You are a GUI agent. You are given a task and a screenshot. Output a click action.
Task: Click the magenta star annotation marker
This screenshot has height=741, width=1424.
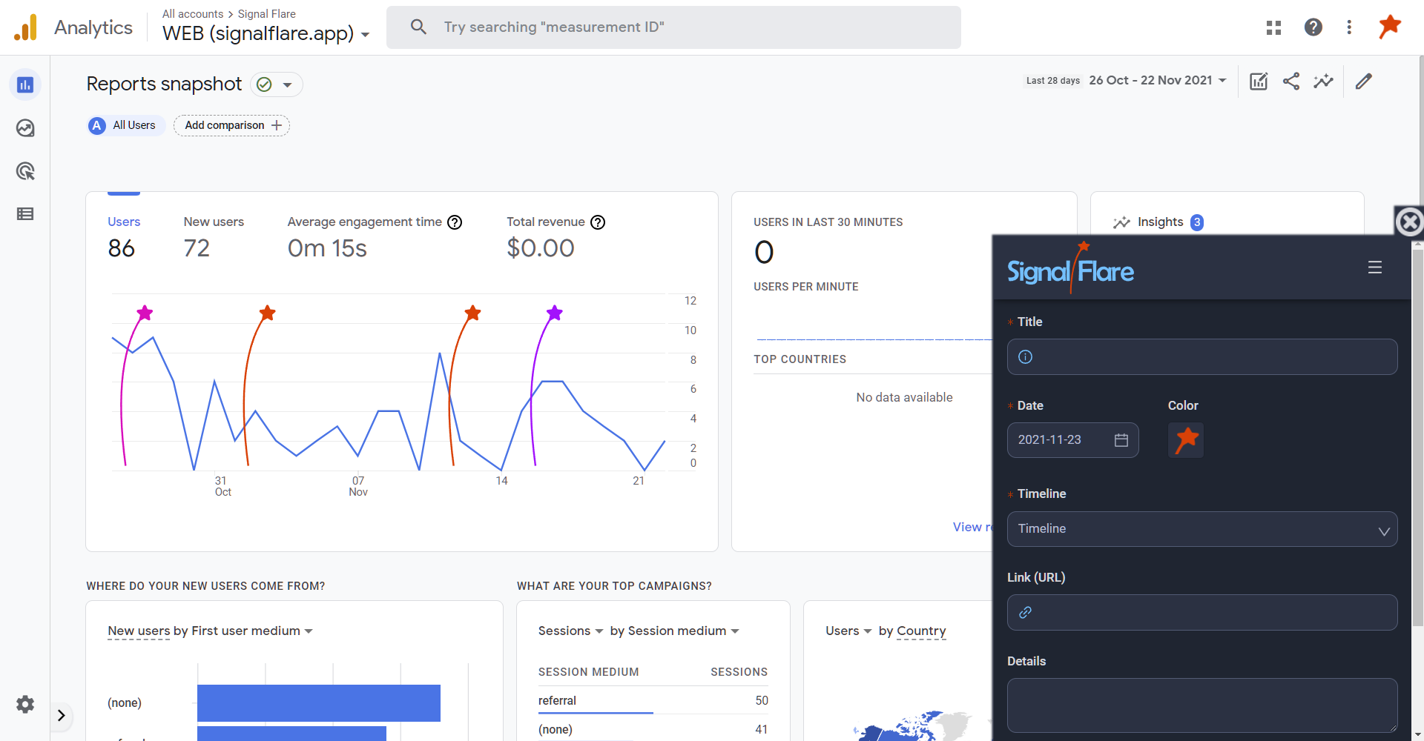coord(145,313)
